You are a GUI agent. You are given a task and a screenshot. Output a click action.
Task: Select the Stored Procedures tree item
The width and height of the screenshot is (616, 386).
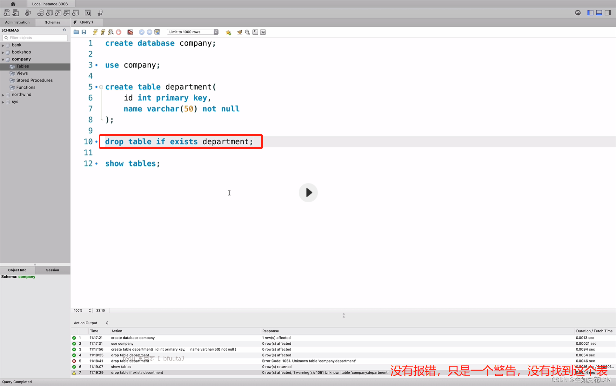coord(34,80)
